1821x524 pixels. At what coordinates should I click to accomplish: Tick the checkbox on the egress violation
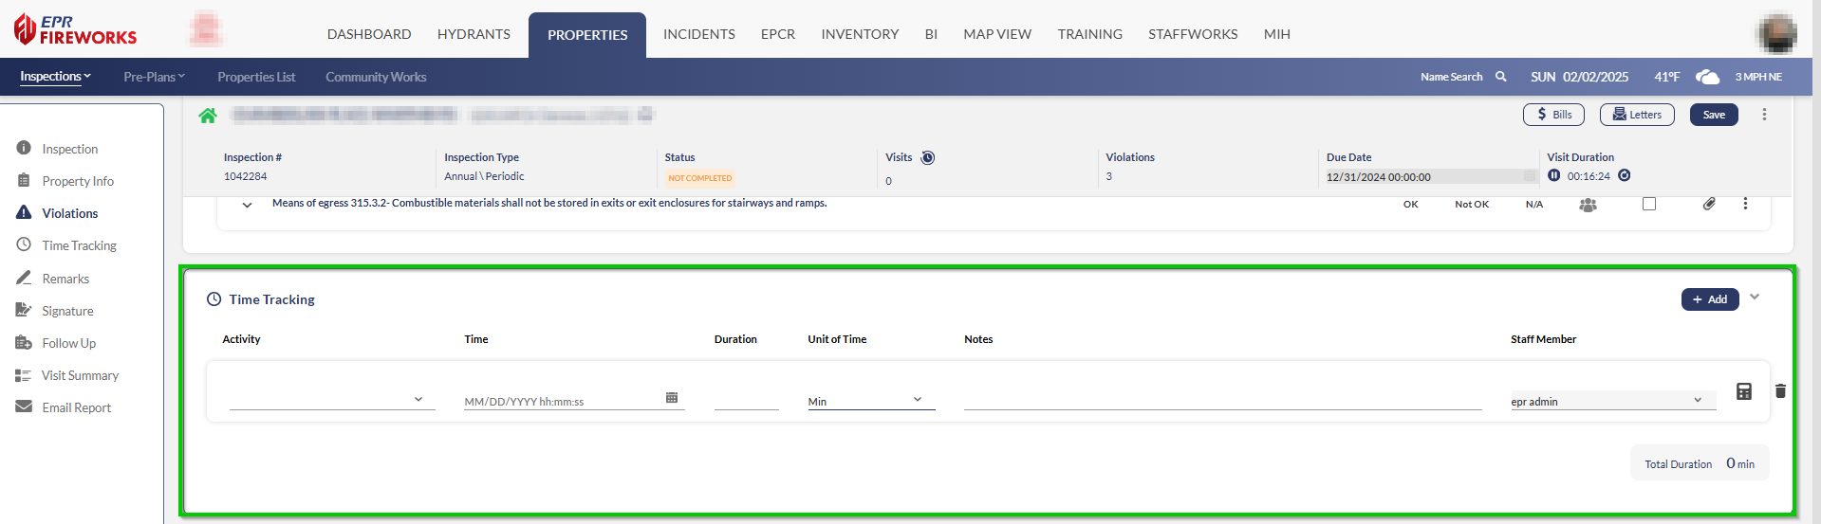[x=1649, y=204]
